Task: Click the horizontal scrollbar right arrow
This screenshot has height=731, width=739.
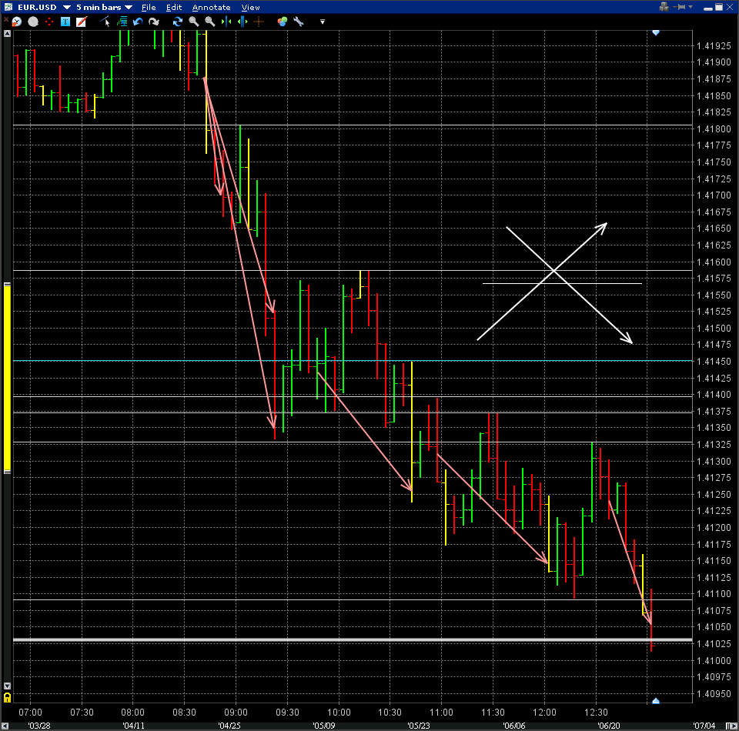Action: point(732,726)
